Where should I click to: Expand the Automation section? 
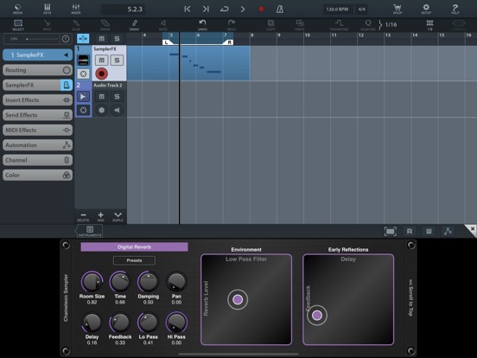pyautogui.click(x=37, y=145)
